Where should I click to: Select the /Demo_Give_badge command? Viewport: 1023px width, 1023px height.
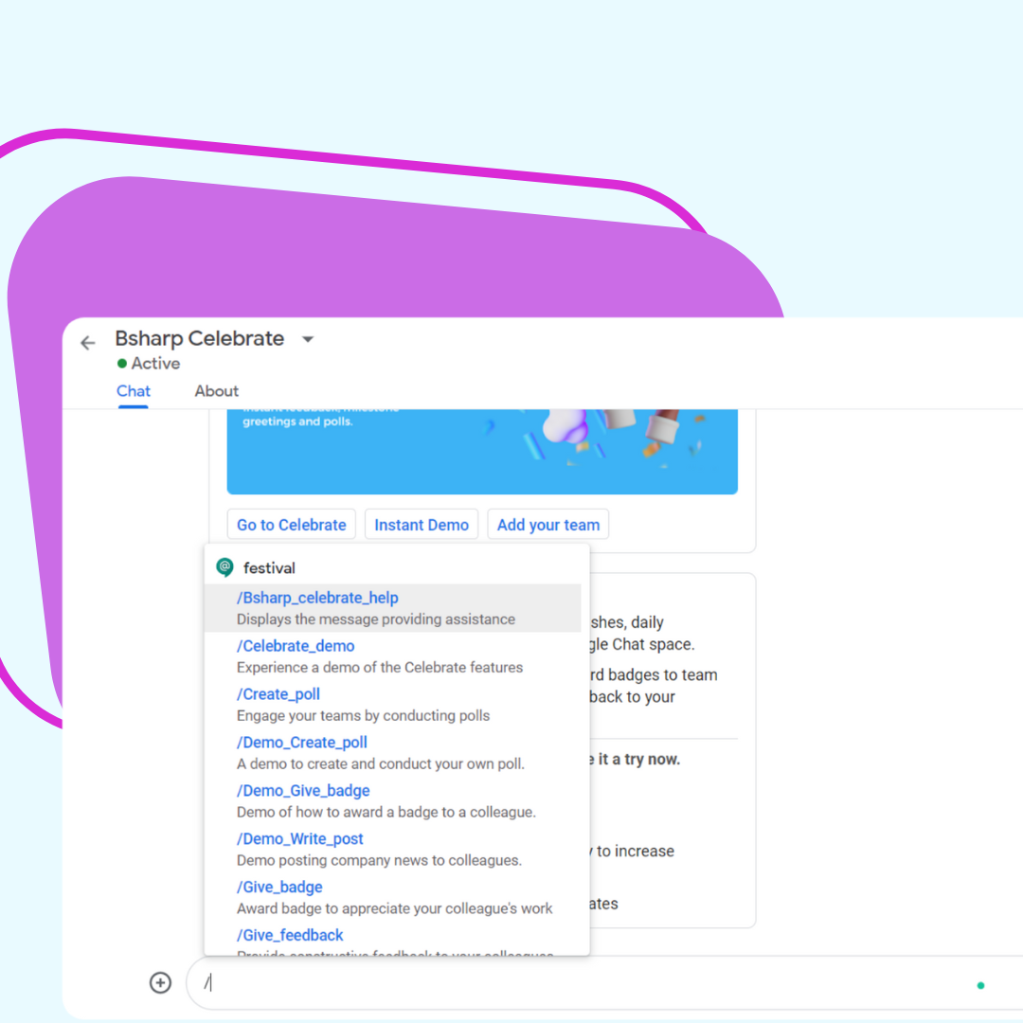click(x=393, y=801)
